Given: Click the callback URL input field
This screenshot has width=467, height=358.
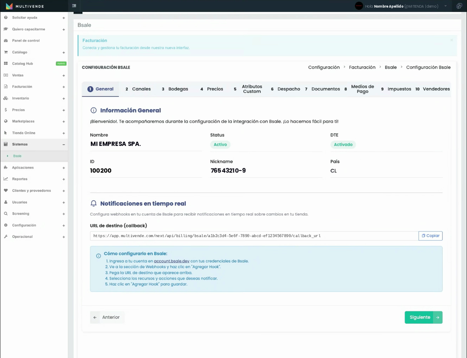Looking at the screenshot, I should click(x=254, y=236).
